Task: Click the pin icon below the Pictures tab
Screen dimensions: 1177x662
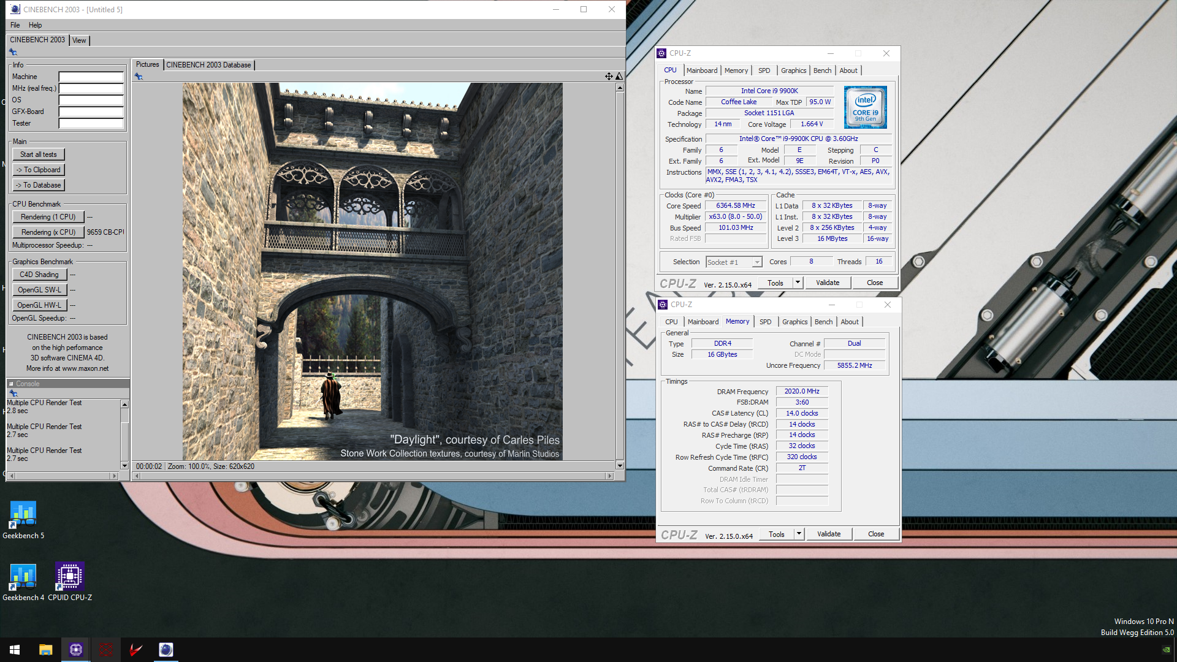Action: coord(139,77)
